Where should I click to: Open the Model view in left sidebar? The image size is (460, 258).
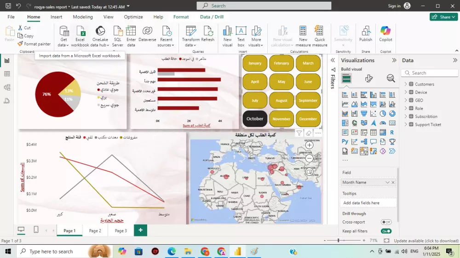tap(7, 87)
